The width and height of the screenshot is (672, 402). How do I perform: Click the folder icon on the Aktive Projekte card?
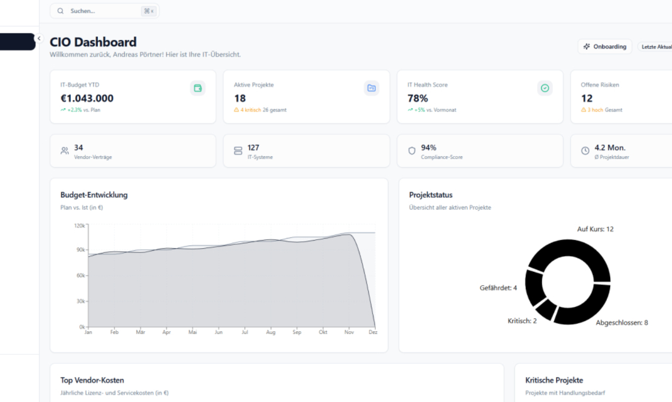coord(371,88)
